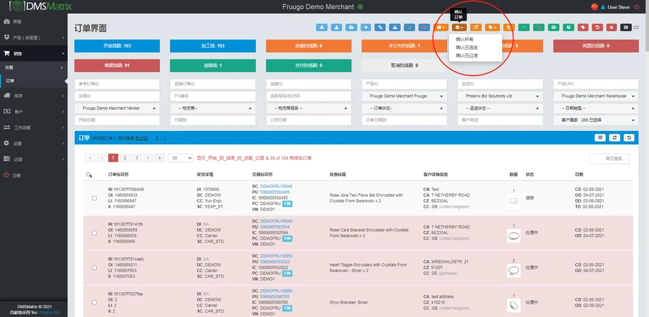Click the cloud upload toolbar icon
Viewport: 649px width, 317px height.
coord(352,27)
